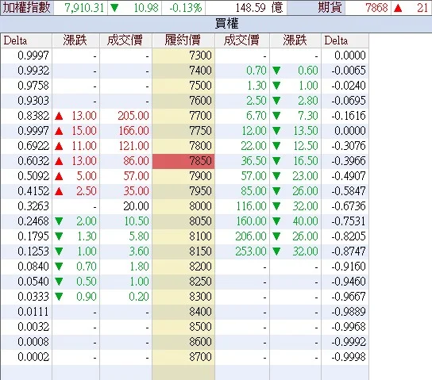The image size is (432, 380).
Task: Click the 買權 section header
Action: (226, 23)
